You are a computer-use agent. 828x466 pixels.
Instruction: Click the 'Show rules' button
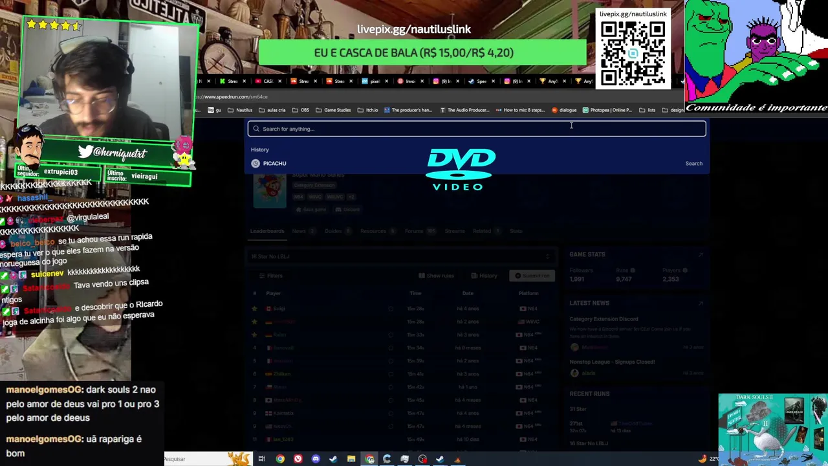pos(437,276)
